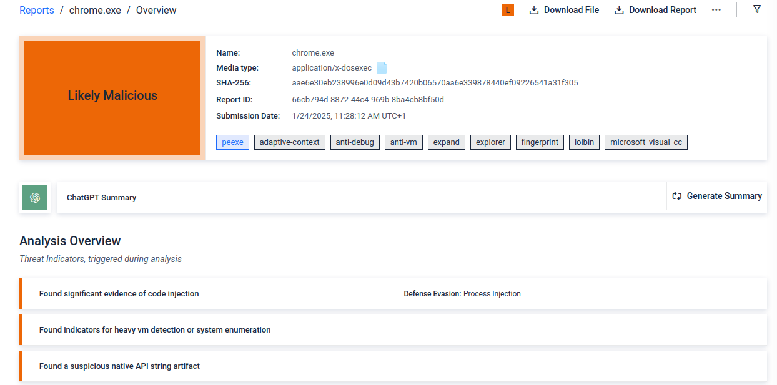Open chrome.exe breadcrumb
The image size is (777, 385).
pyautogui.click(x=95, y=10)
